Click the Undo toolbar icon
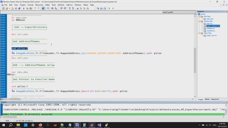 click(x=35, y=9)
